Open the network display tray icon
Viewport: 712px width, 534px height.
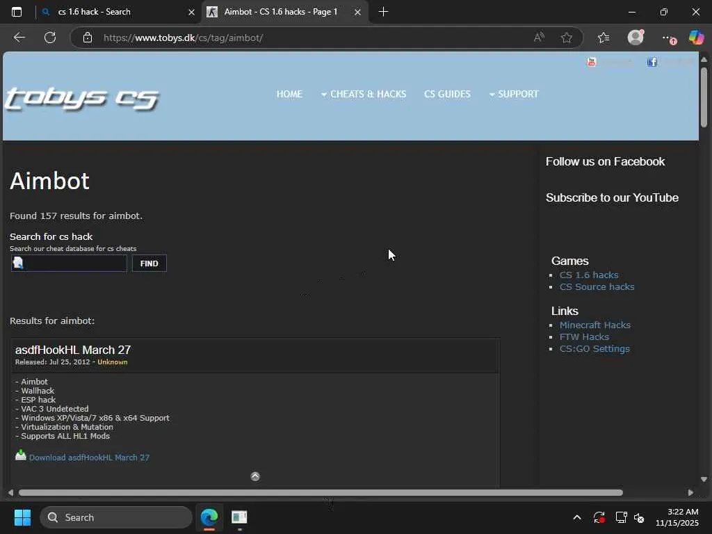621,517
